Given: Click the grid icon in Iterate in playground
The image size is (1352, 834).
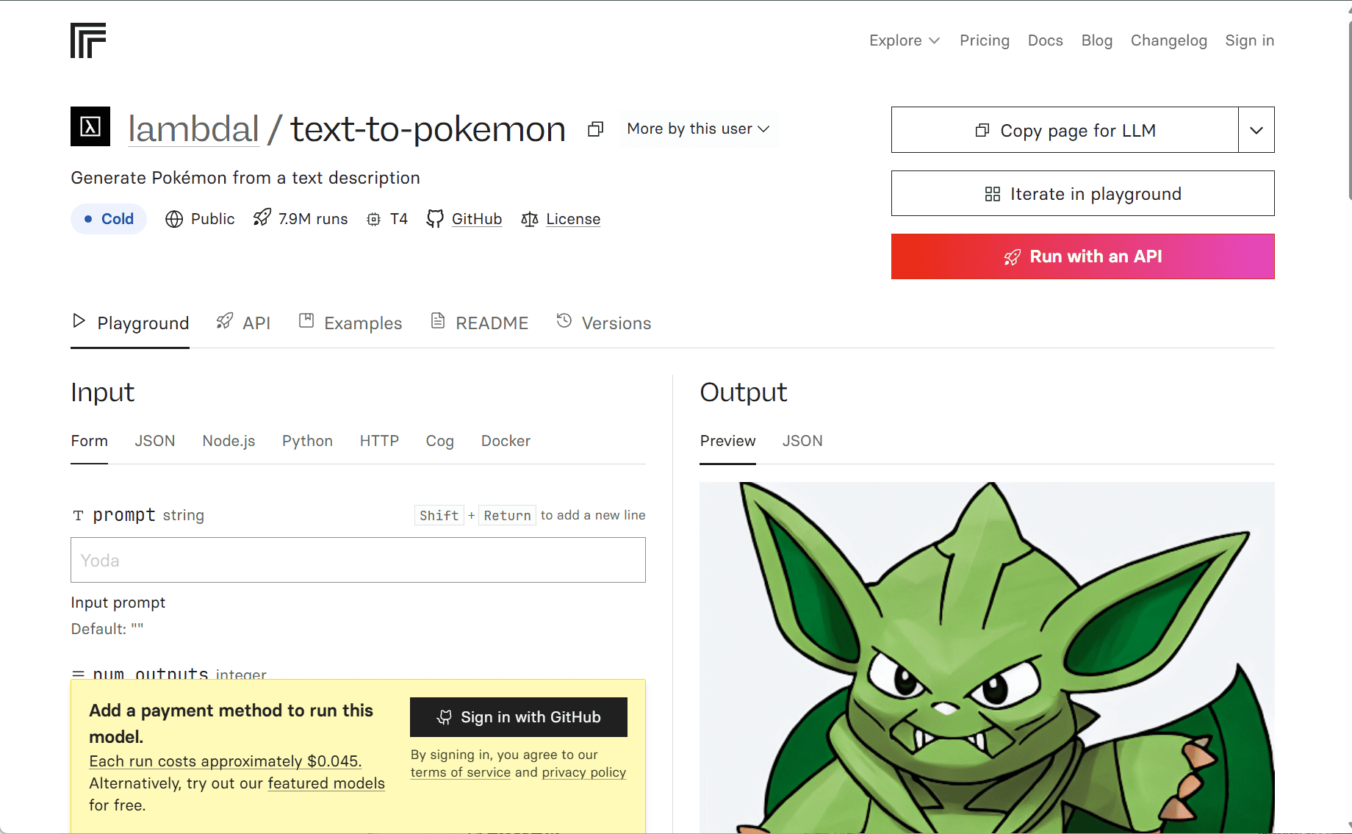Looking at the screenshot, I should click(x=992, y=193).
